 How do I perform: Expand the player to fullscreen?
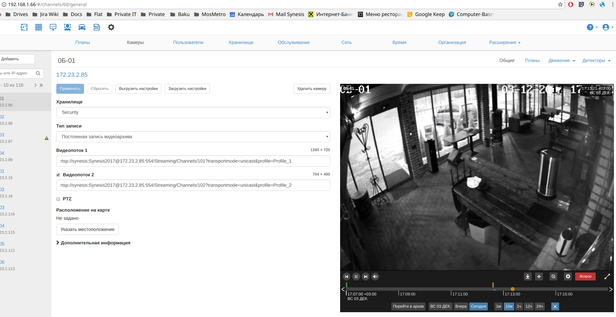pos(607,277)
